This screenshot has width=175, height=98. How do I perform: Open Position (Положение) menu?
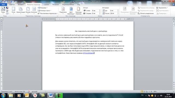pos(125,11)
